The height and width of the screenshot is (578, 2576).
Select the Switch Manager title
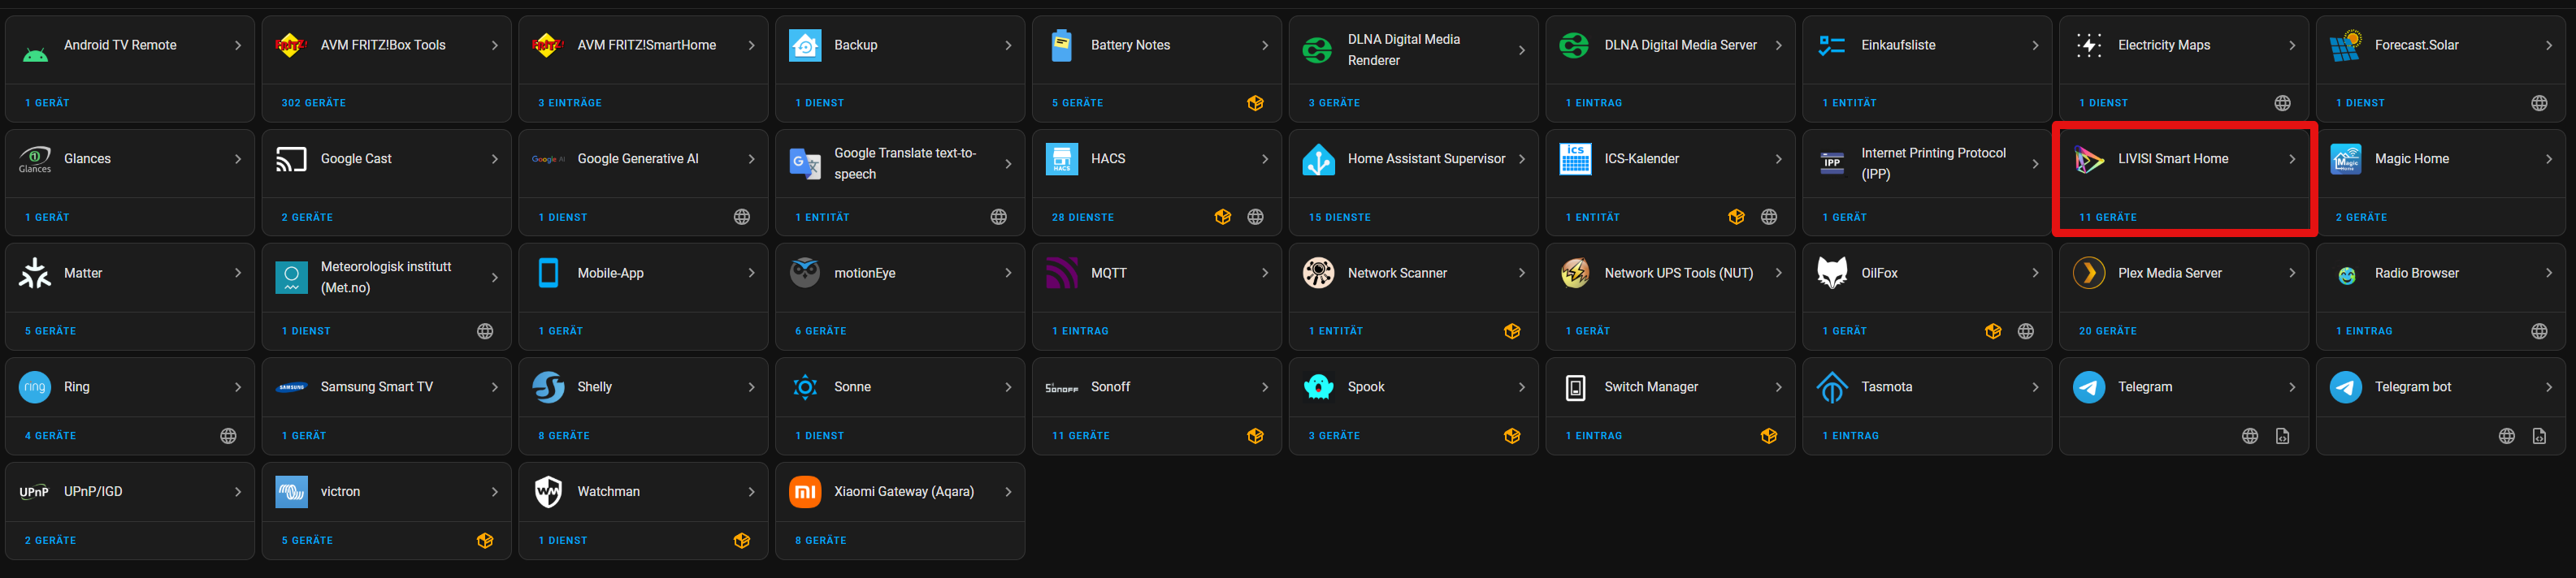(x=1651, y=386)
